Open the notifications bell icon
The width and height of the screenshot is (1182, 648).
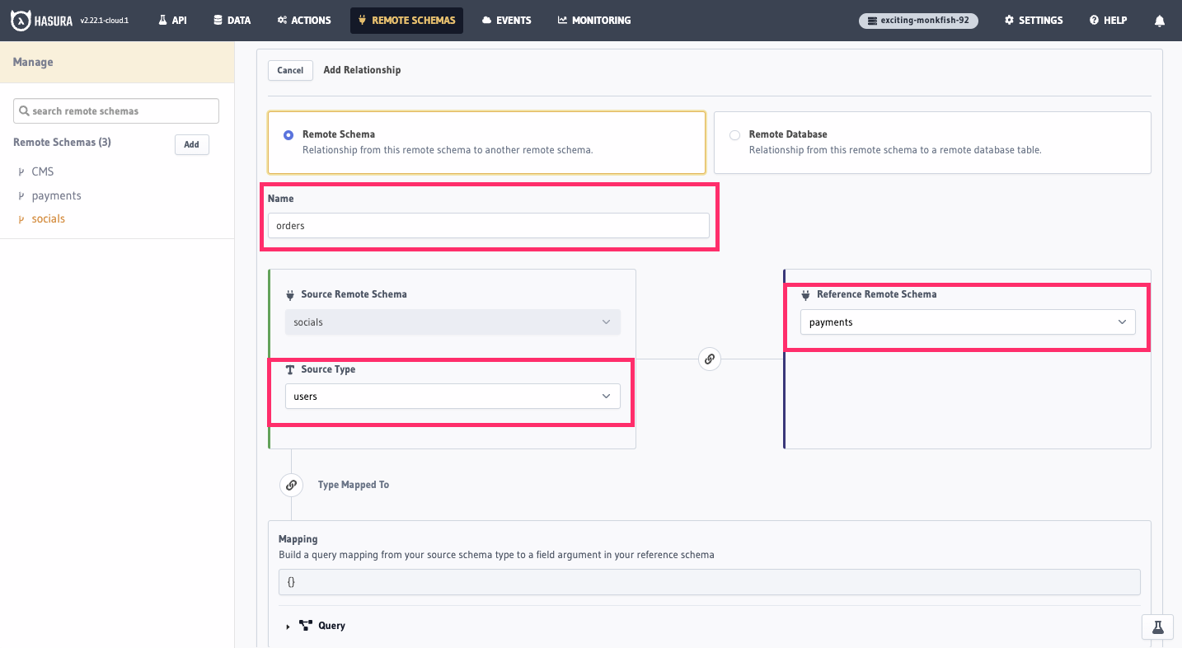click(x=1160, y=20)
